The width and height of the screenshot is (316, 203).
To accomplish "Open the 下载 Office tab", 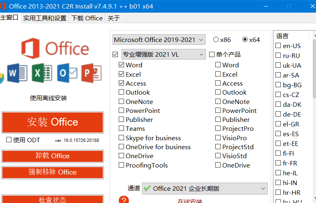I will pos(87,18).
